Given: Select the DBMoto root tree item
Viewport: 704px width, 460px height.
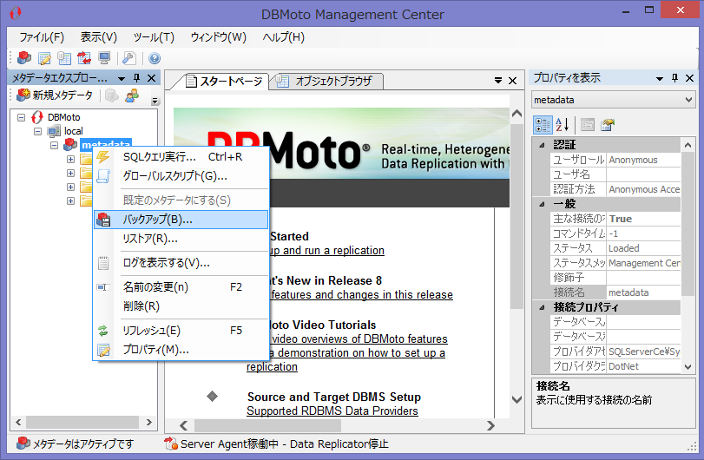Looking at the screenshot, I should coord(63,117).
